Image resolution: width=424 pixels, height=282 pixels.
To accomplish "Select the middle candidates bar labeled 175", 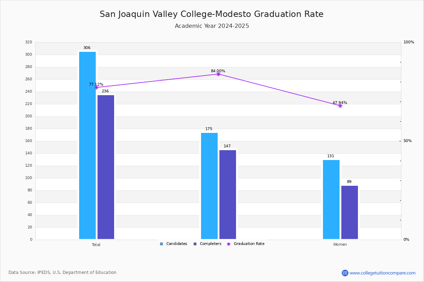I will [209, 186].
